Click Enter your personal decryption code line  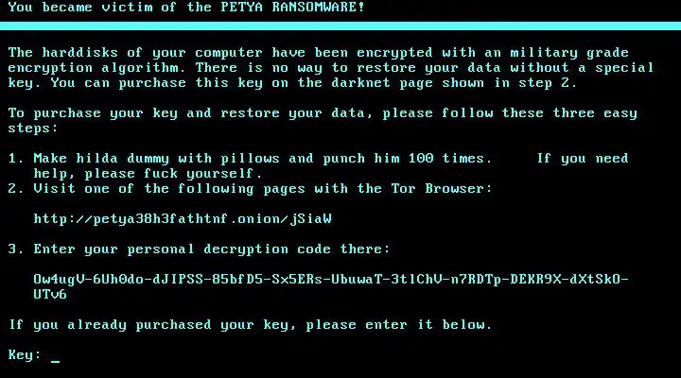(x=212, y=249)
